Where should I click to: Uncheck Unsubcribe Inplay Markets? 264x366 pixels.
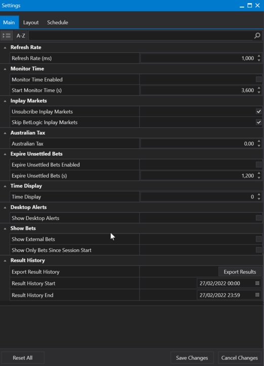[258, 111]
